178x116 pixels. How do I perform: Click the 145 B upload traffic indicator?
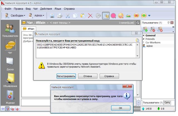coord(147,109)
